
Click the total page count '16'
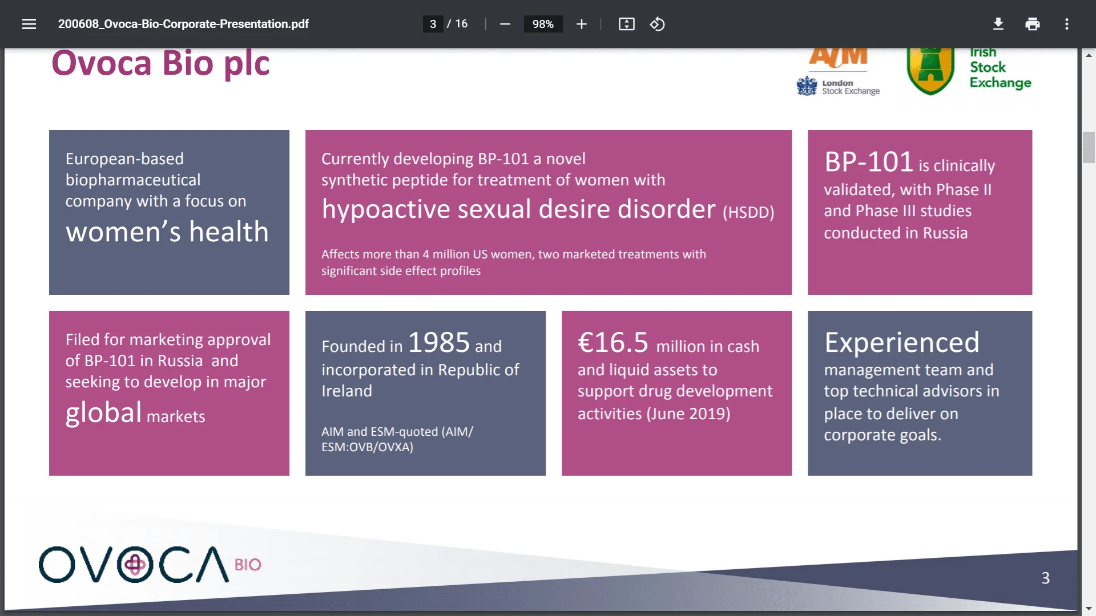pyautogui.click(x=461, y=24)
